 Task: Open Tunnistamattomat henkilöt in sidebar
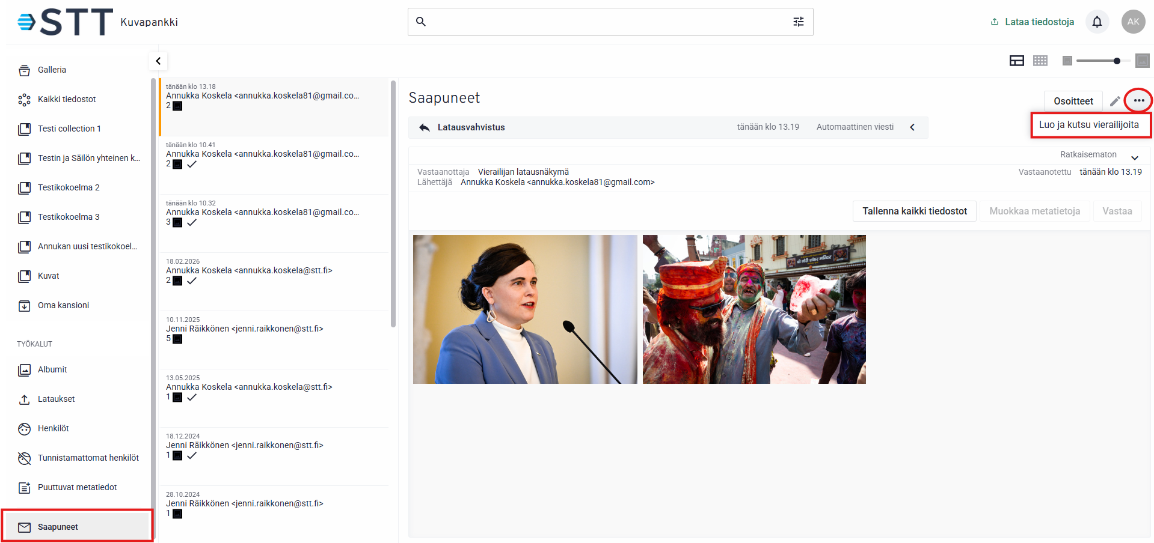88,458
